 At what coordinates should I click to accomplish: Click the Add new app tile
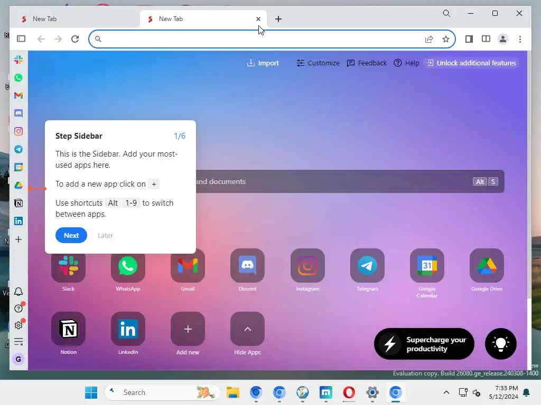(x=188, y=329)
